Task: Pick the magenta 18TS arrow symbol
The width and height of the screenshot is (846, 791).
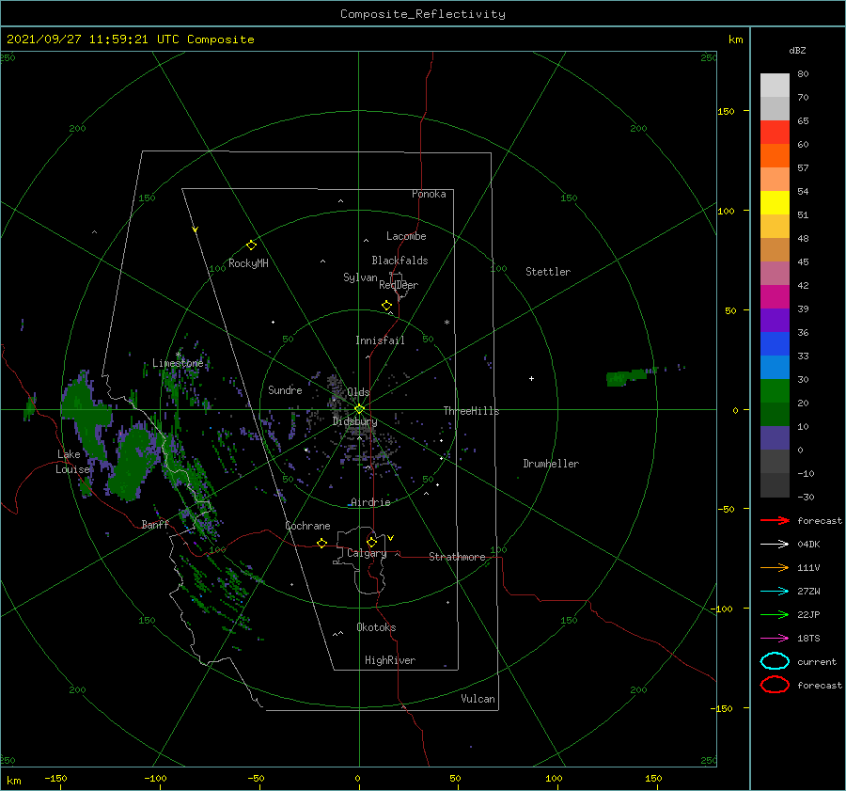Action: pos(775,639)
